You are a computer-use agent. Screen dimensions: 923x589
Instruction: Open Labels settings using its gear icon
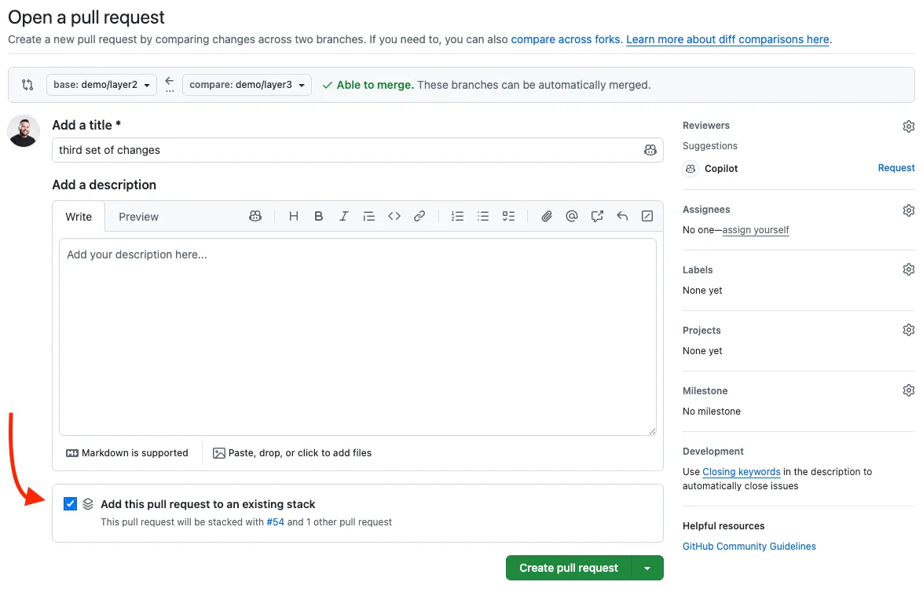click(x=908, y=269)
